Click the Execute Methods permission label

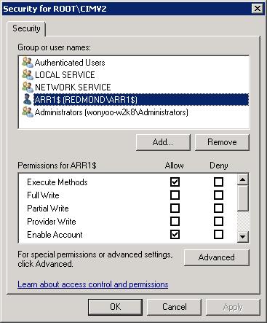pos(57,182)
